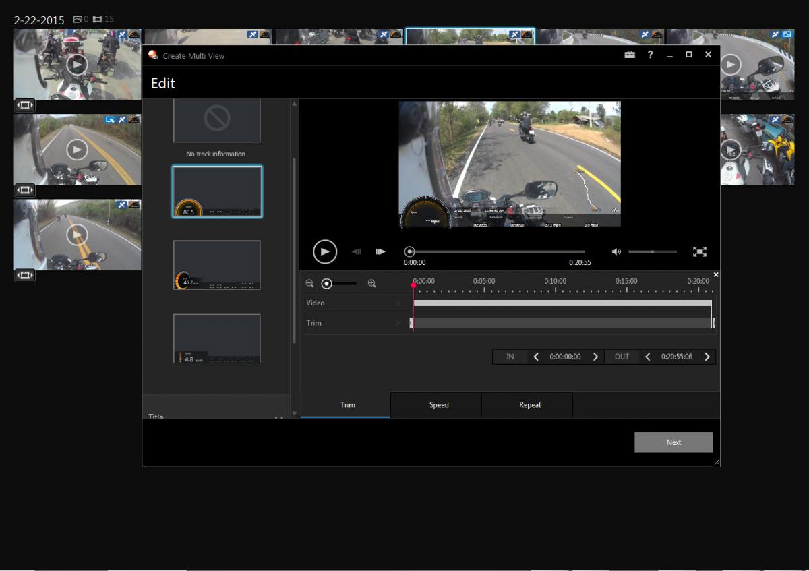Select the 46.2 speed gauge overlay template
The image size is (809, 571).
[x=216, y=265]
